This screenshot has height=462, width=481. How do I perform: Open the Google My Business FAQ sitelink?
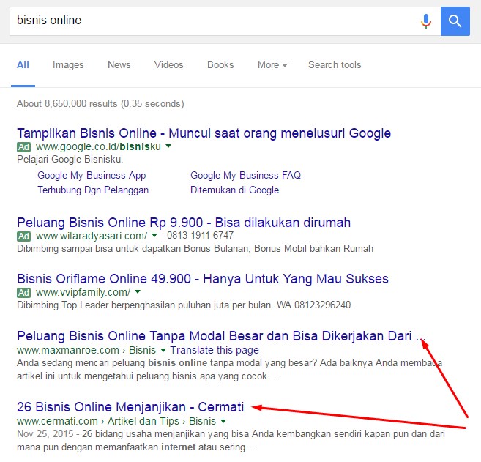[x=246, y=176]
